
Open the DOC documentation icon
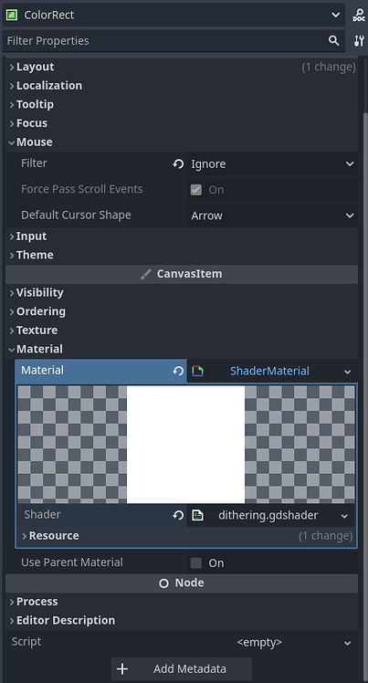pyautogui.click(x=359, y=15)
